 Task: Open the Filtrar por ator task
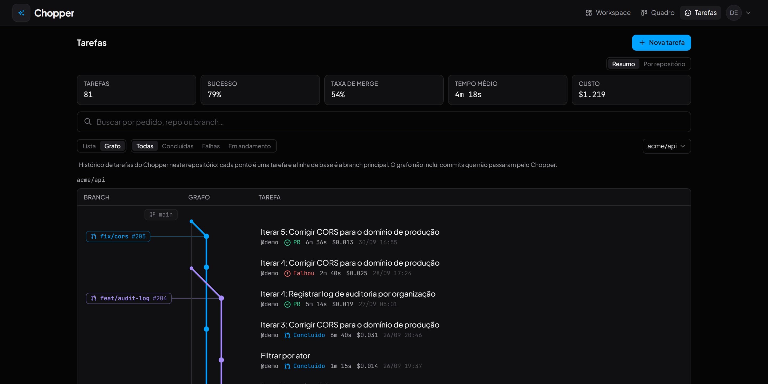(285, 356)
